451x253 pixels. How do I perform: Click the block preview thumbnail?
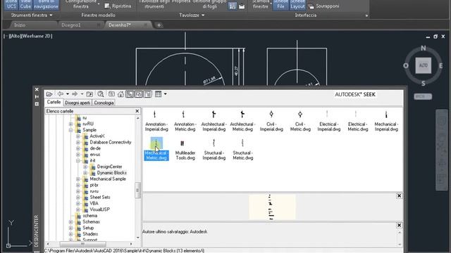pos(272,207)
